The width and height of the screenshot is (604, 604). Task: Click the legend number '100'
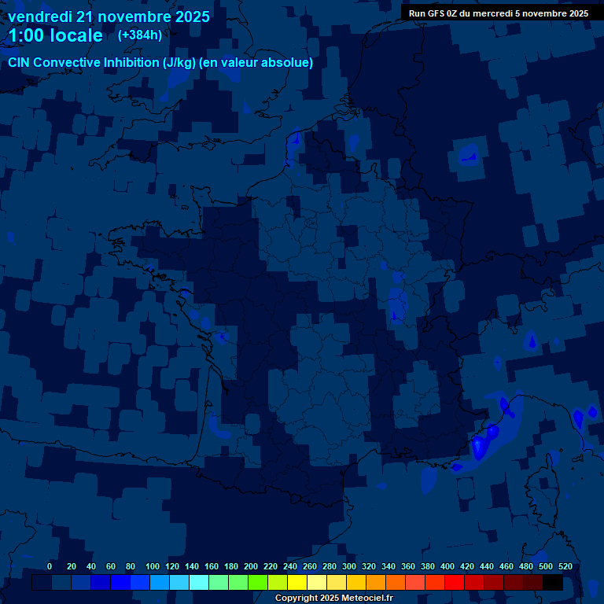click(x=153, y=566)
